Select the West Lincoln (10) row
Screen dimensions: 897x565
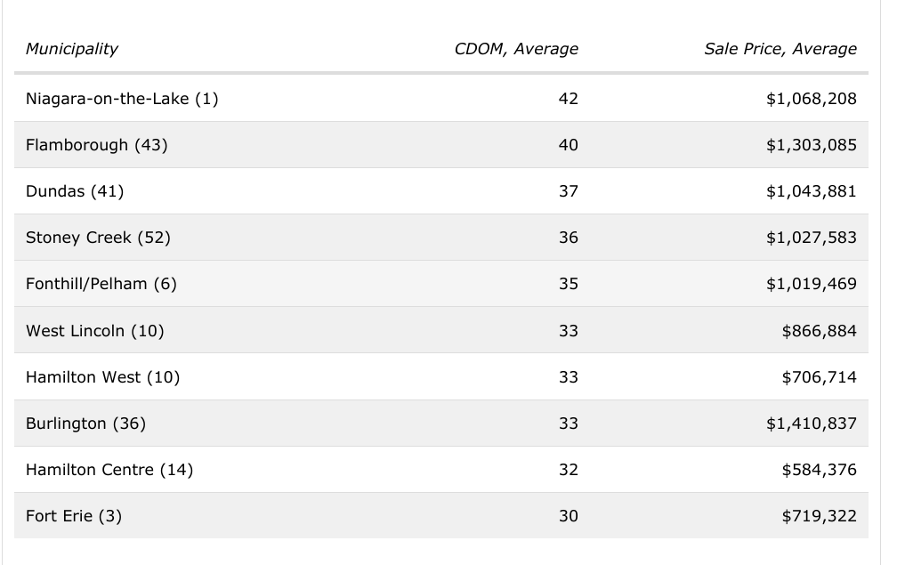tap(95, 331)
